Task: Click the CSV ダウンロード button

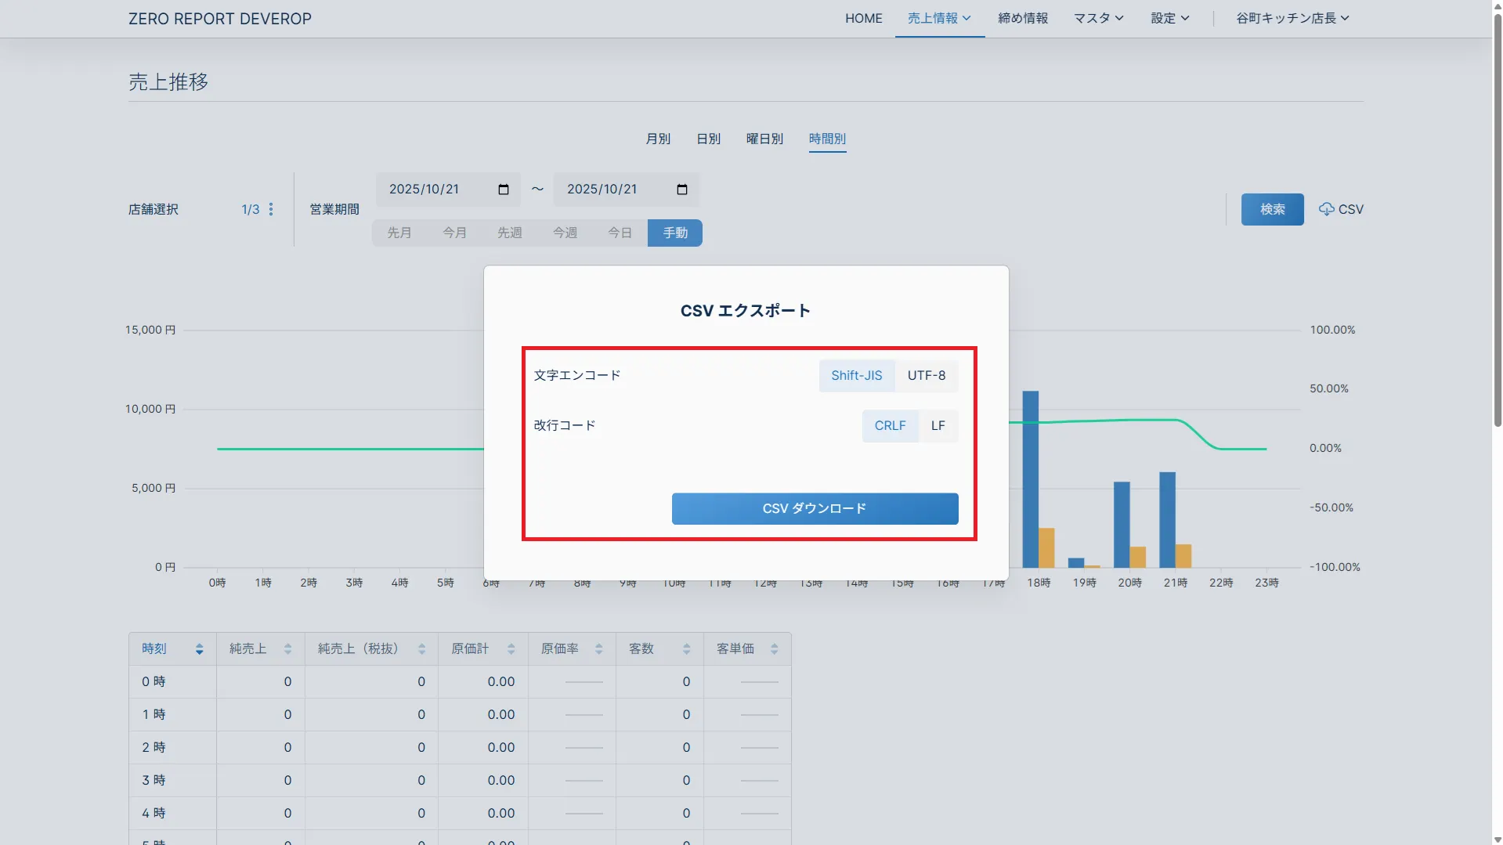Action: 815,508
